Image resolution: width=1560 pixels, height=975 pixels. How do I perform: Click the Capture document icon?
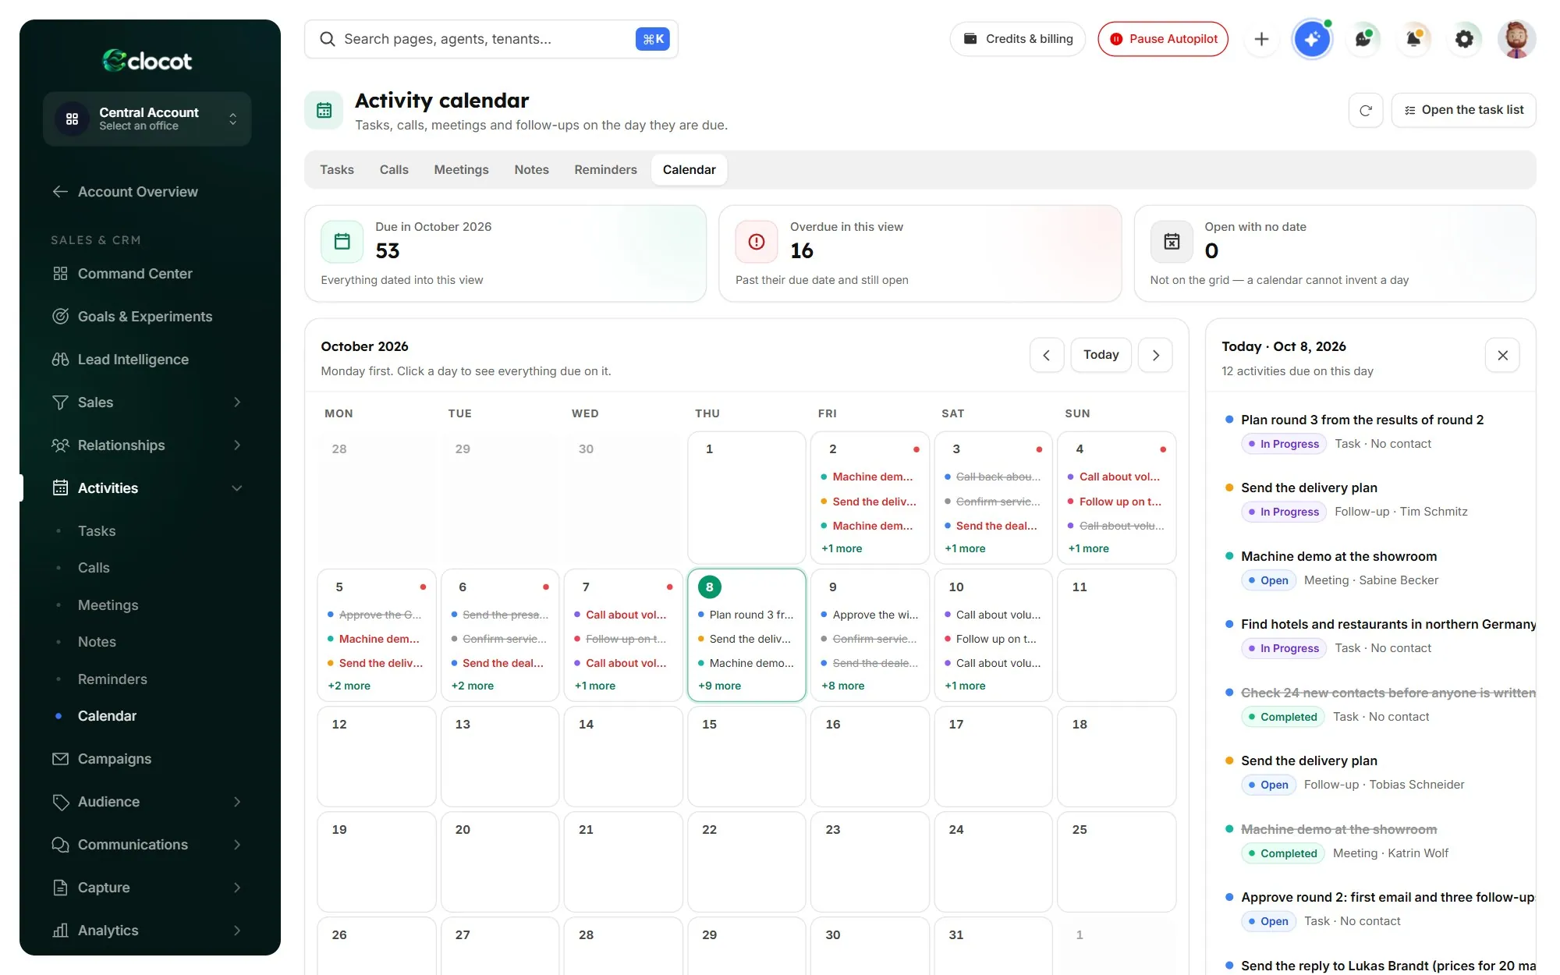[x=60, y=888]
